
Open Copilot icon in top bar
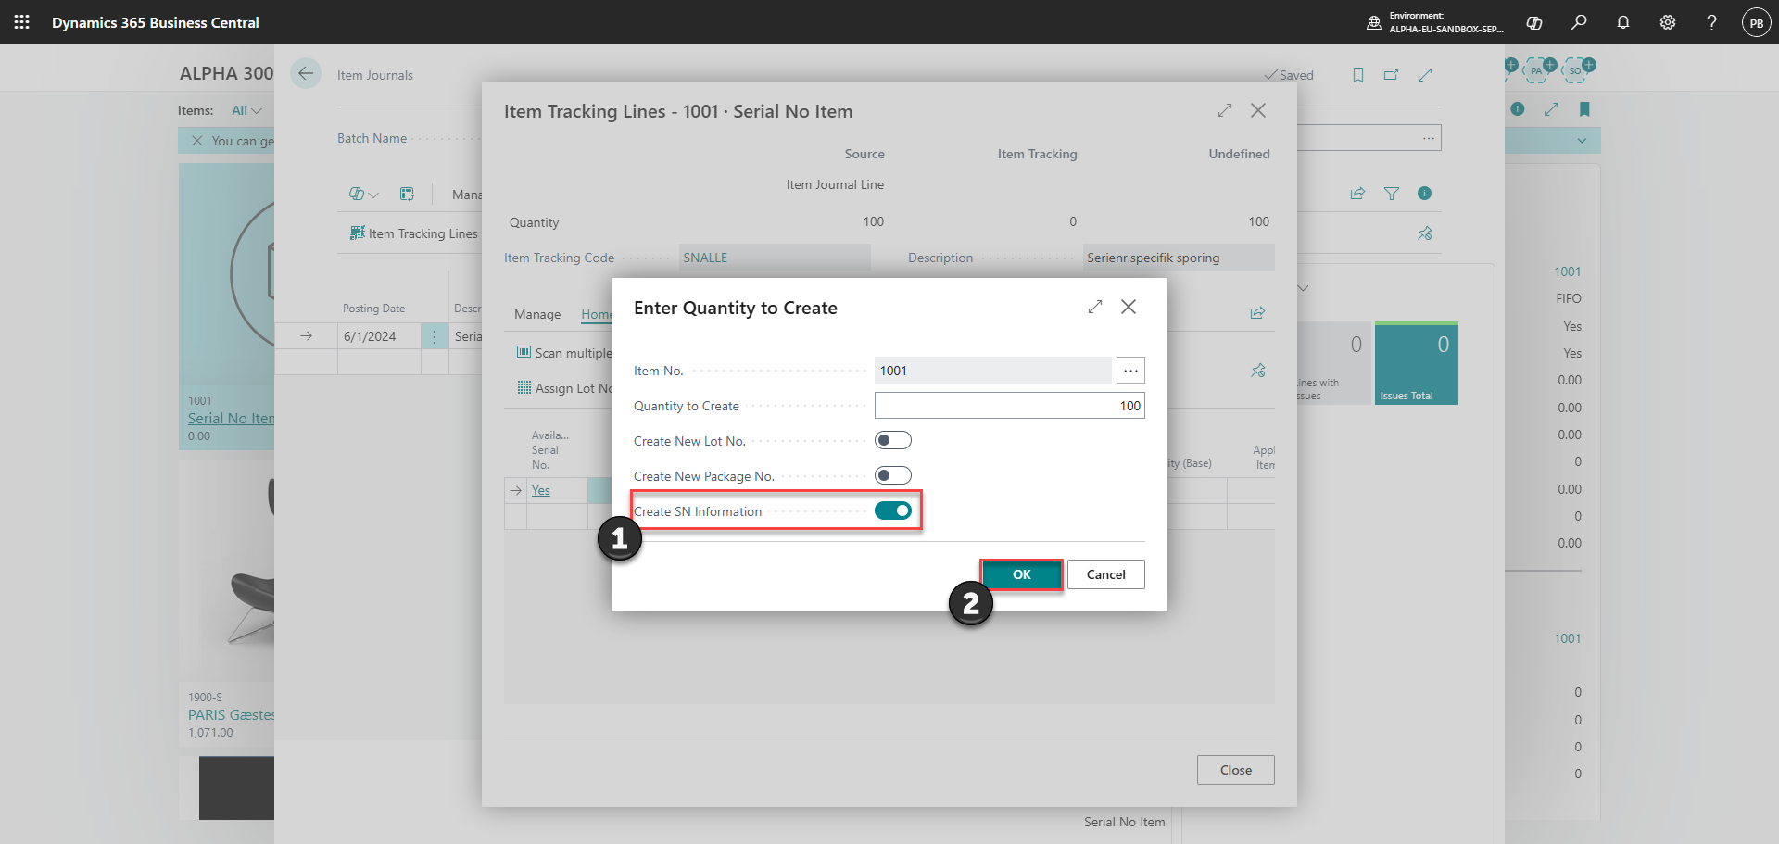[1534, 22]
